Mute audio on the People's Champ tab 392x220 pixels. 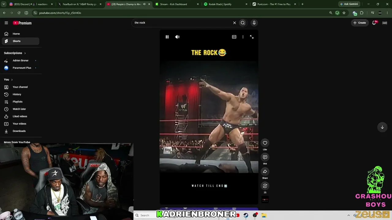[x=144, y=4]
